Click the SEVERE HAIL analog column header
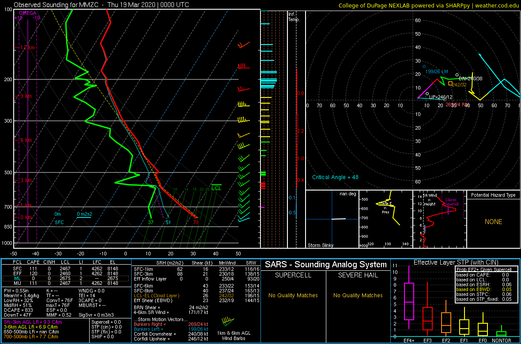The height and width of the screenshot is (344, 521). [359, 275]
